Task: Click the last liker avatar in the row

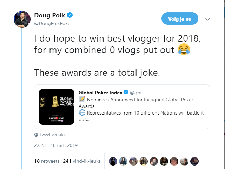Action: [x=194, y=161]
